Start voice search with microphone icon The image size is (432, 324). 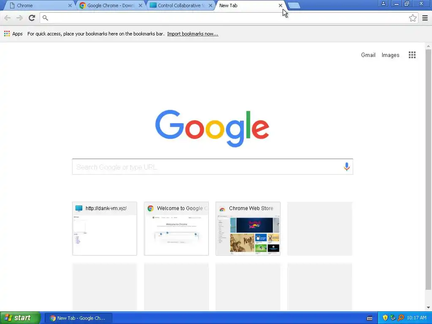pyautogui.click(x=347, y=167)
